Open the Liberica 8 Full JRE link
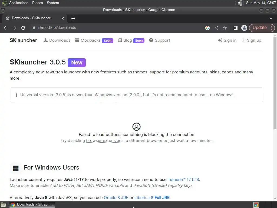This screenshot has width=277, height=208. click(152, 197)
